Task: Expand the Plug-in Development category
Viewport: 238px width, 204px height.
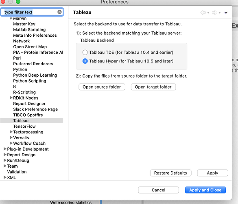Action: click(x=5, y=149)
